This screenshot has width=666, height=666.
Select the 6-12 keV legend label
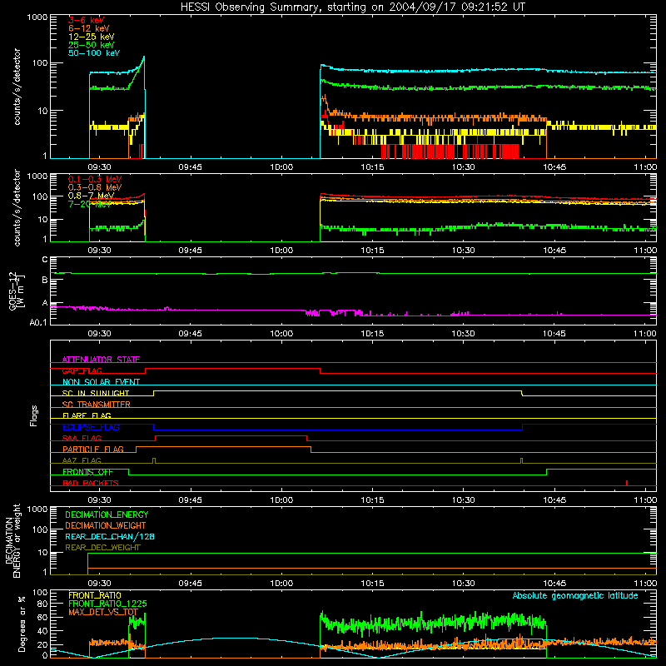coord(89,28)
